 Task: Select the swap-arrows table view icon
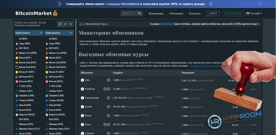(x=60, y=24)
